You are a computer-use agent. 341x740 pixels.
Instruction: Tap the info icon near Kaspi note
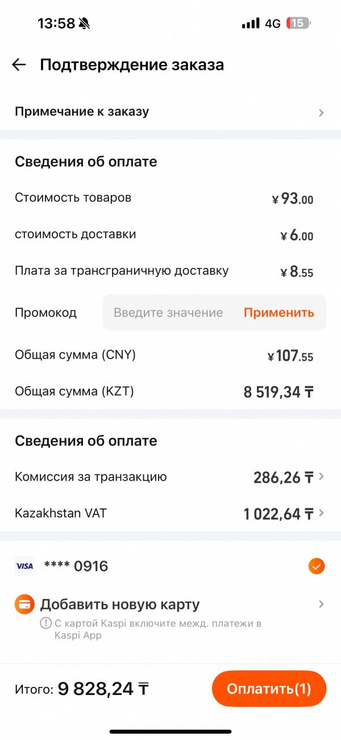[45, 623]
